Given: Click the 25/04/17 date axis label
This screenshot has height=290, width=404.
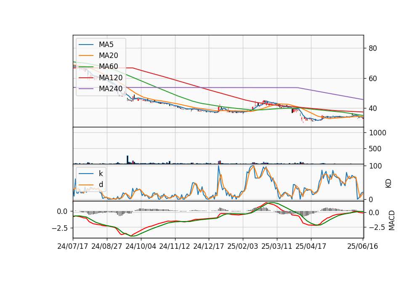Looking at the screenshot, I should [311, 246].
